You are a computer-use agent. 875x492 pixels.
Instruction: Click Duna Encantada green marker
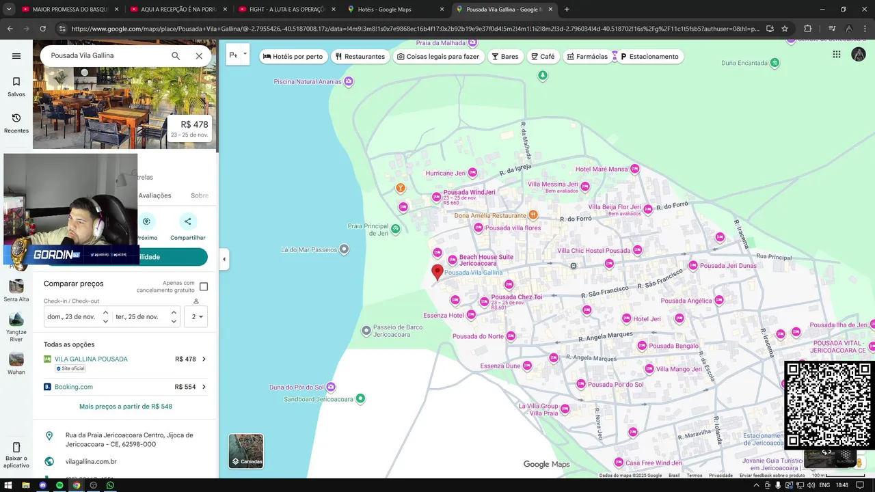pos(775,63)
